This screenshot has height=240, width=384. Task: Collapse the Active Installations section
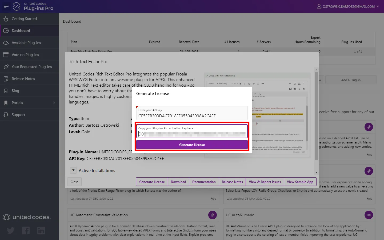pyautogui.click(x=73, y=170)
